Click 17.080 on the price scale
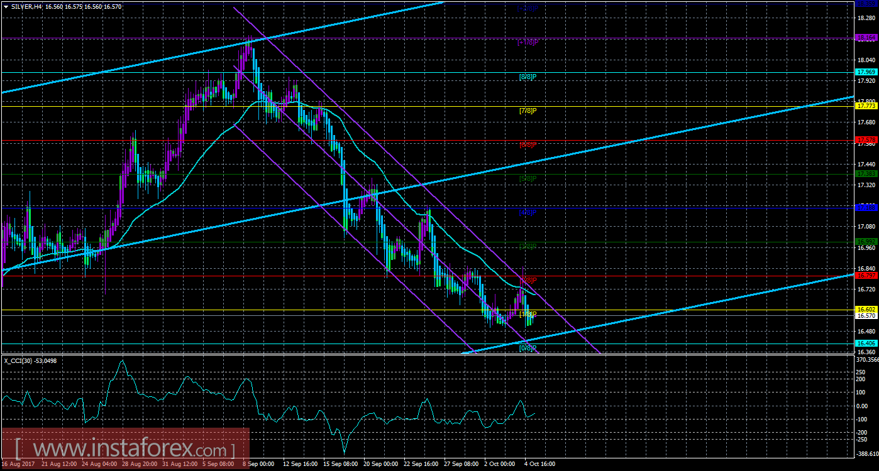Viewport: 879px width, 471px height. [x=867, y=226]
